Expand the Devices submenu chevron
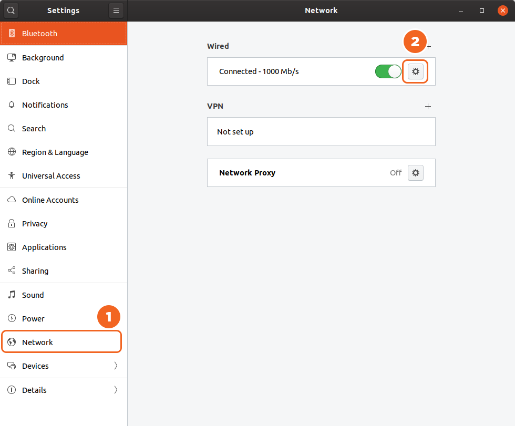The height and width of the screenshot is (426, 515). [x=116, y=366]
